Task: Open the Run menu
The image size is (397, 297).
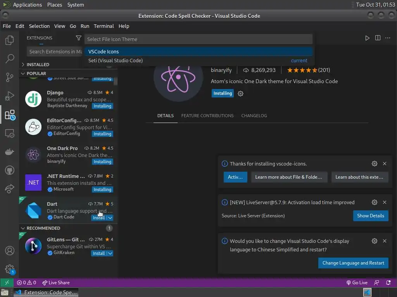Action: [85, 26]
